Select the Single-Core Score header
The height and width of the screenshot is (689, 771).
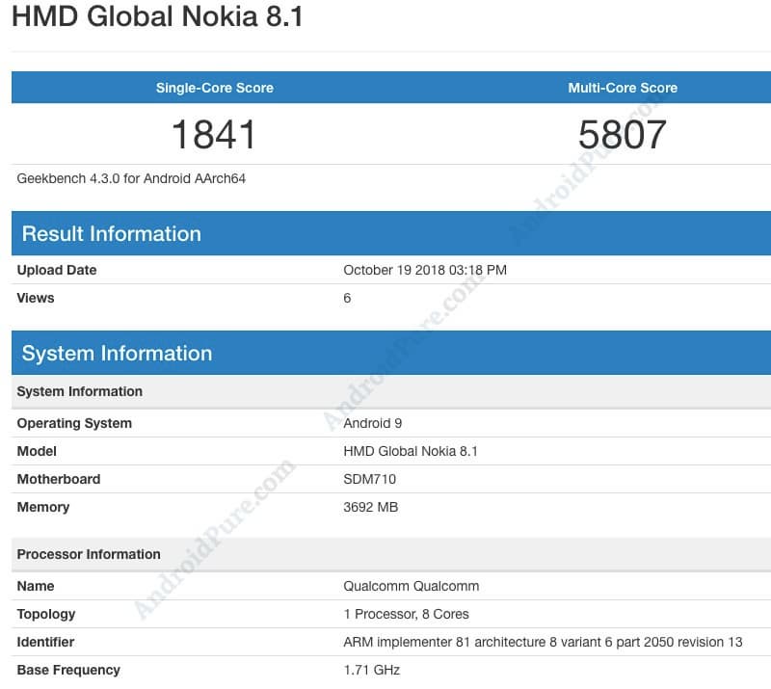click(x=214, y=88)
